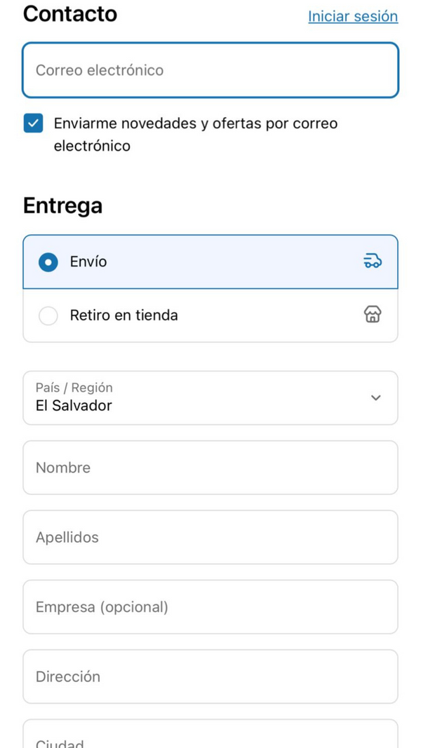Click the country dropdown chevron arrow

click(375, 397)
